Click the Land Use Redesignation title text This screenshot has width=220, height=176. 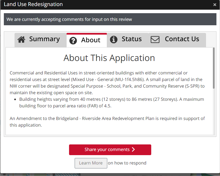coord(33,4)
